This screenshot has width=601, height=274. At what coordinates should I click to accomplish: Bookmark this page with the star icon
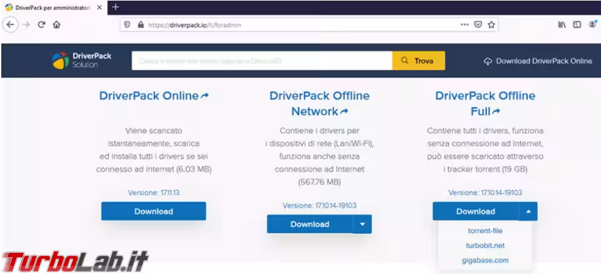491,24
